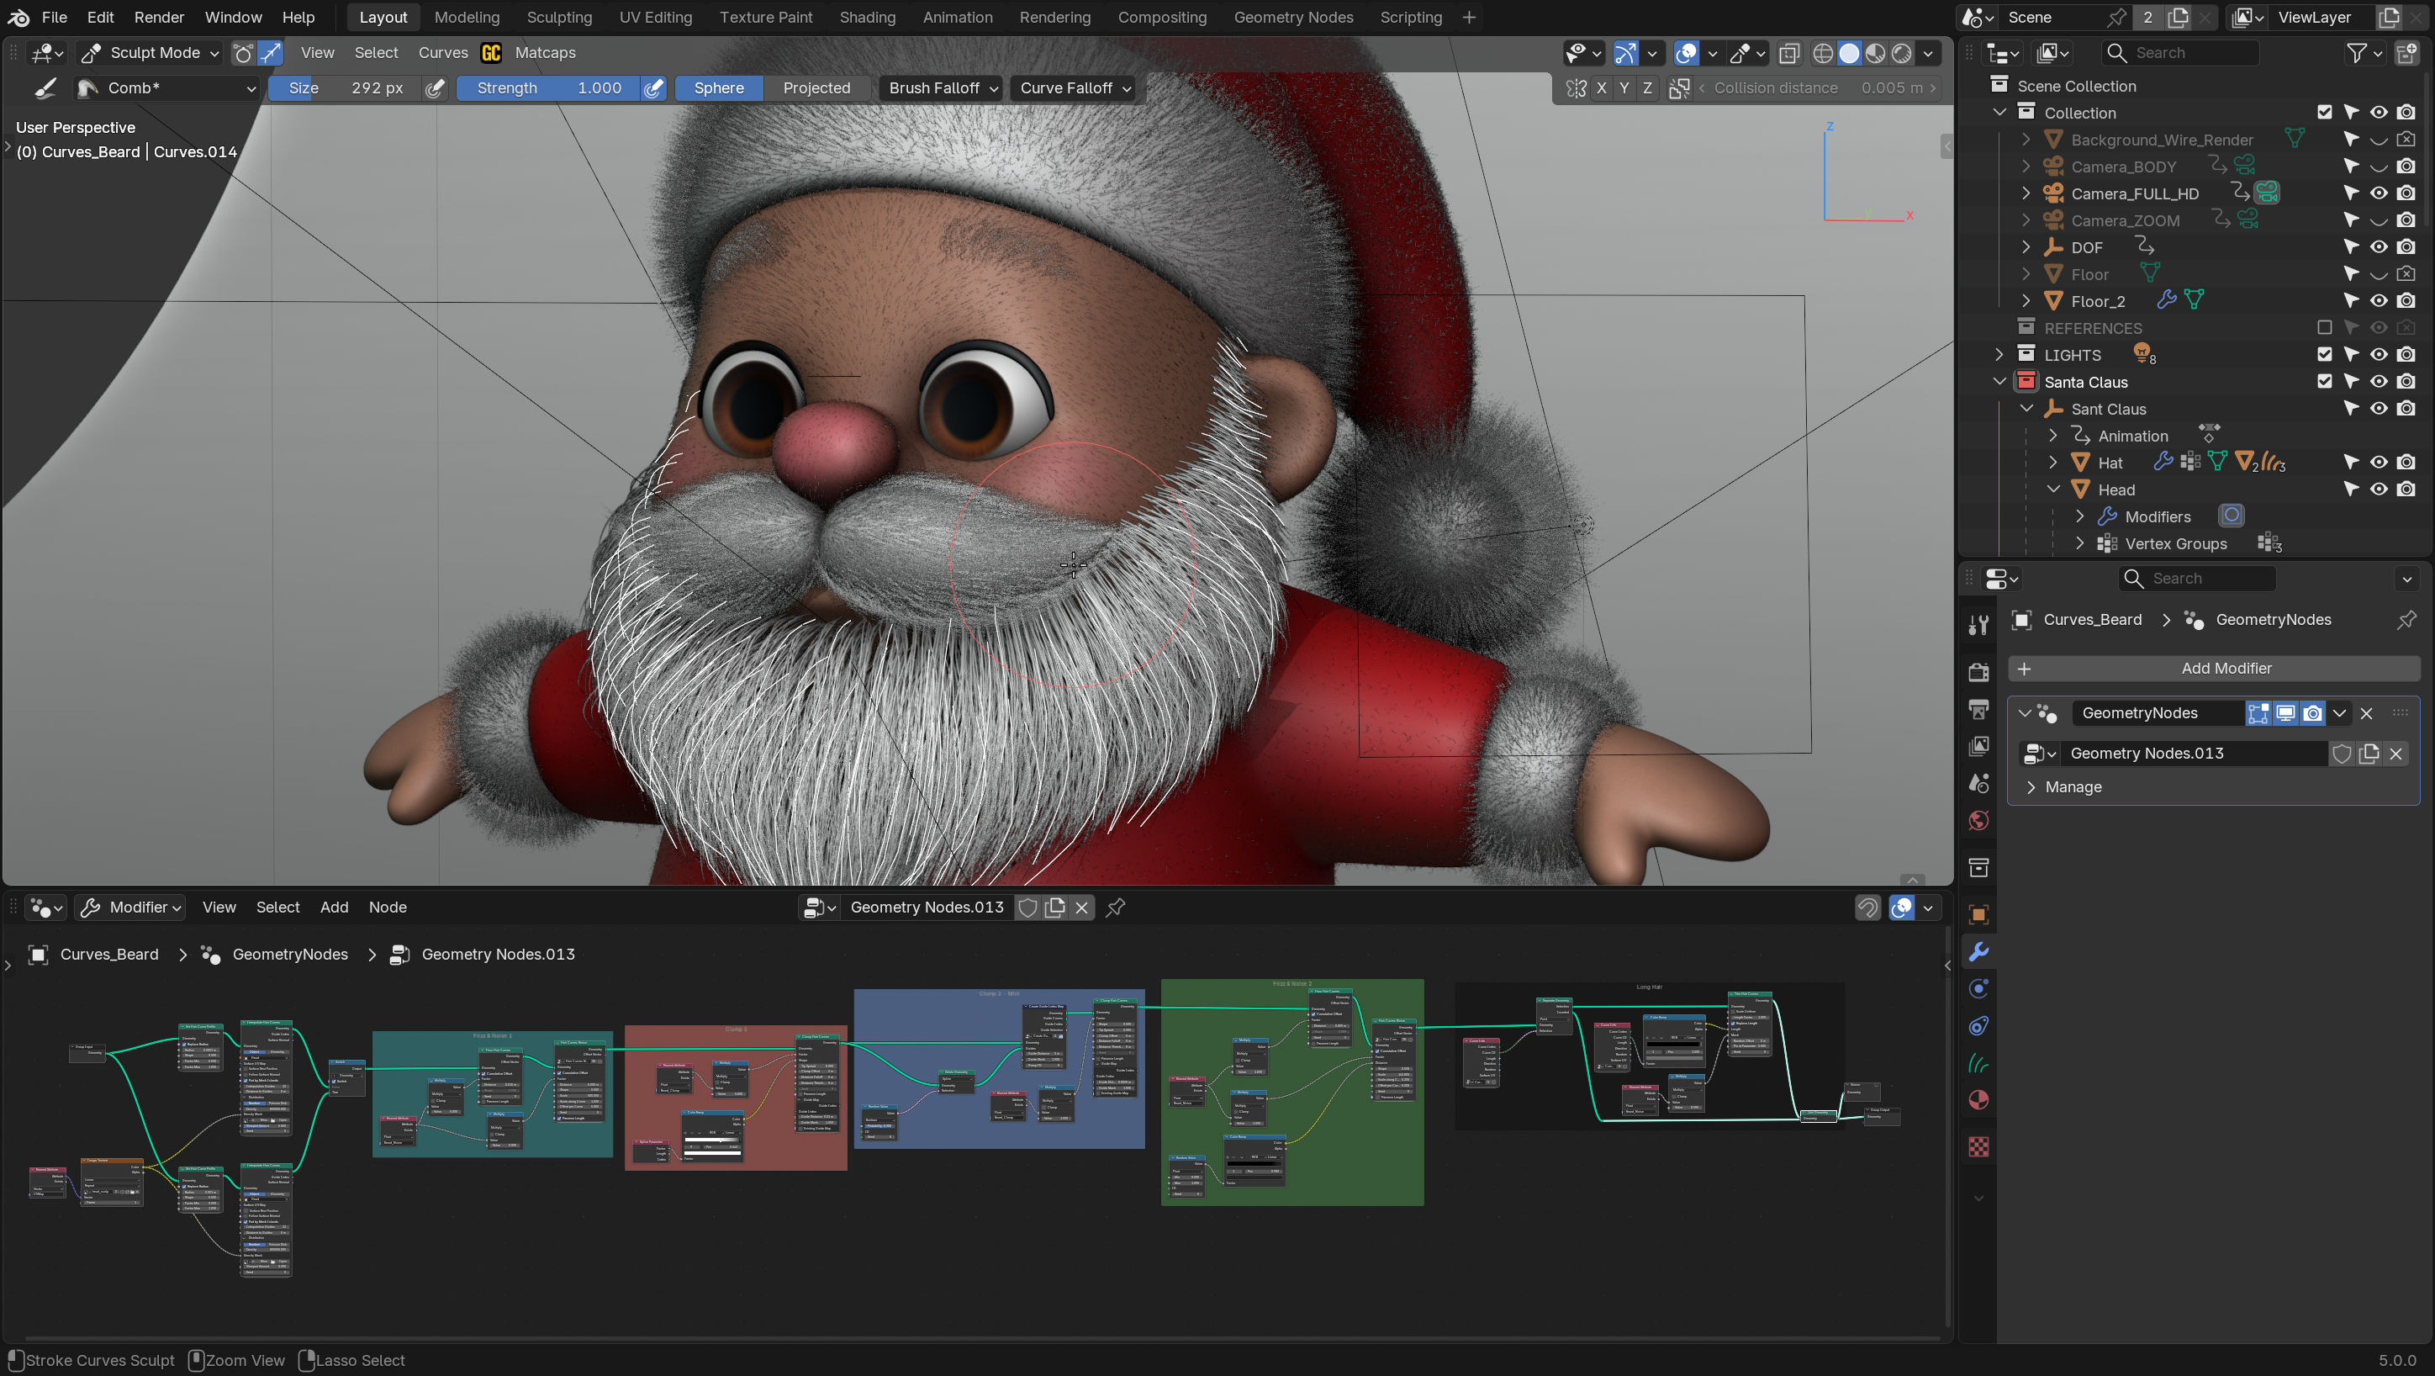The height and width of the screenshot is (1376, 2435).
Task: Open the Brush Falloff dropdown
Action: pyautogui.click(x=943, y=88)
